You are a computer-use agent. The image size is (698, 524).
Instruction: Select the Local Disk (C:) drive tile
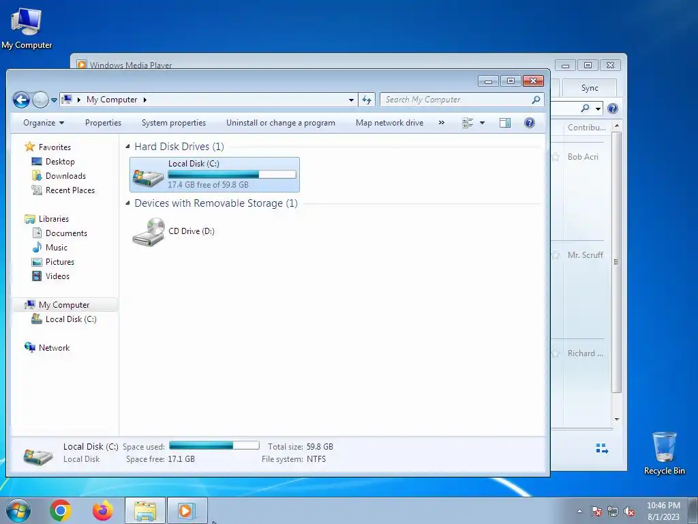[x=215, y=175]
